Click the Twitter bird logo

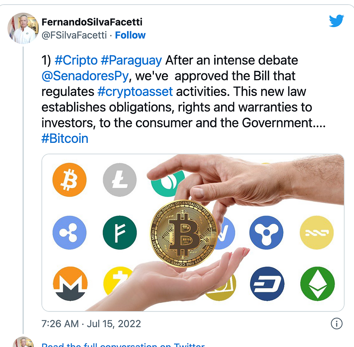(336, 21)
